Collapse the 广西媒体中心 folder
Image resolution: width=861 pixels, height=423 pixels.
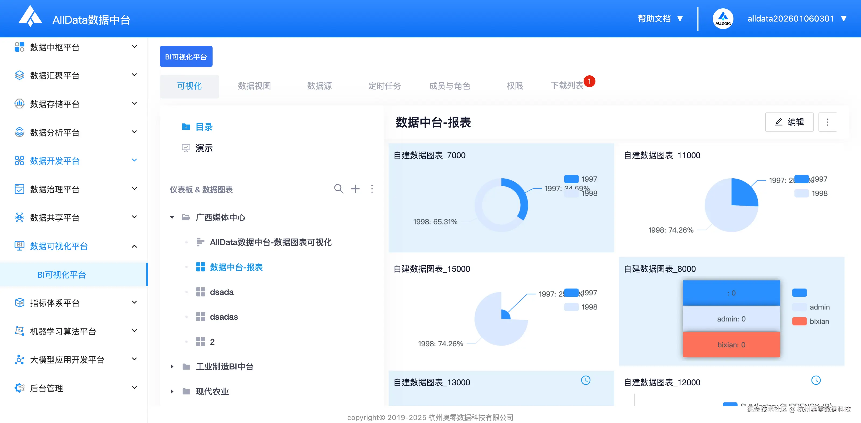pos(172,217)
